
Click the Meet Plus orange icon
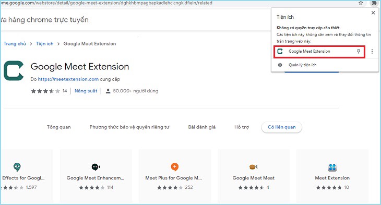(175, 167)
